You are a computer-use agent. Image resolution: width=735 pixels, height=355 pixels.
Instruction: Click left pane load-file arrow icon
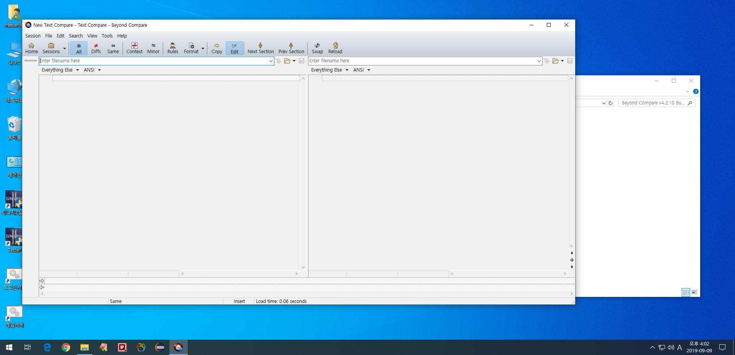tap(279, 61)
